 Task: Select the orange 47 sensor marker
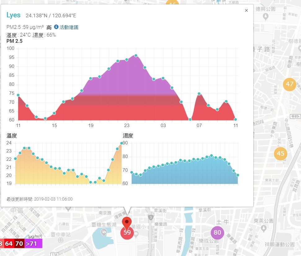(289, 84)
